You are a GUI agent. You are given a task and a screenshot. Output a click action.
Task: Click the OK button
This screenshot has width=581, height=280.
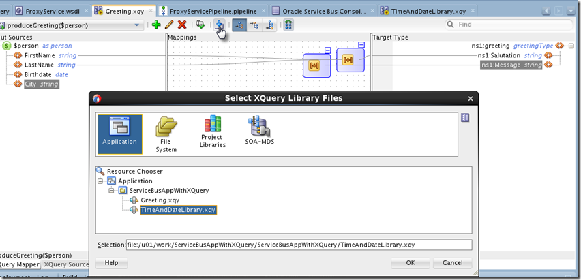coord(410,263)
